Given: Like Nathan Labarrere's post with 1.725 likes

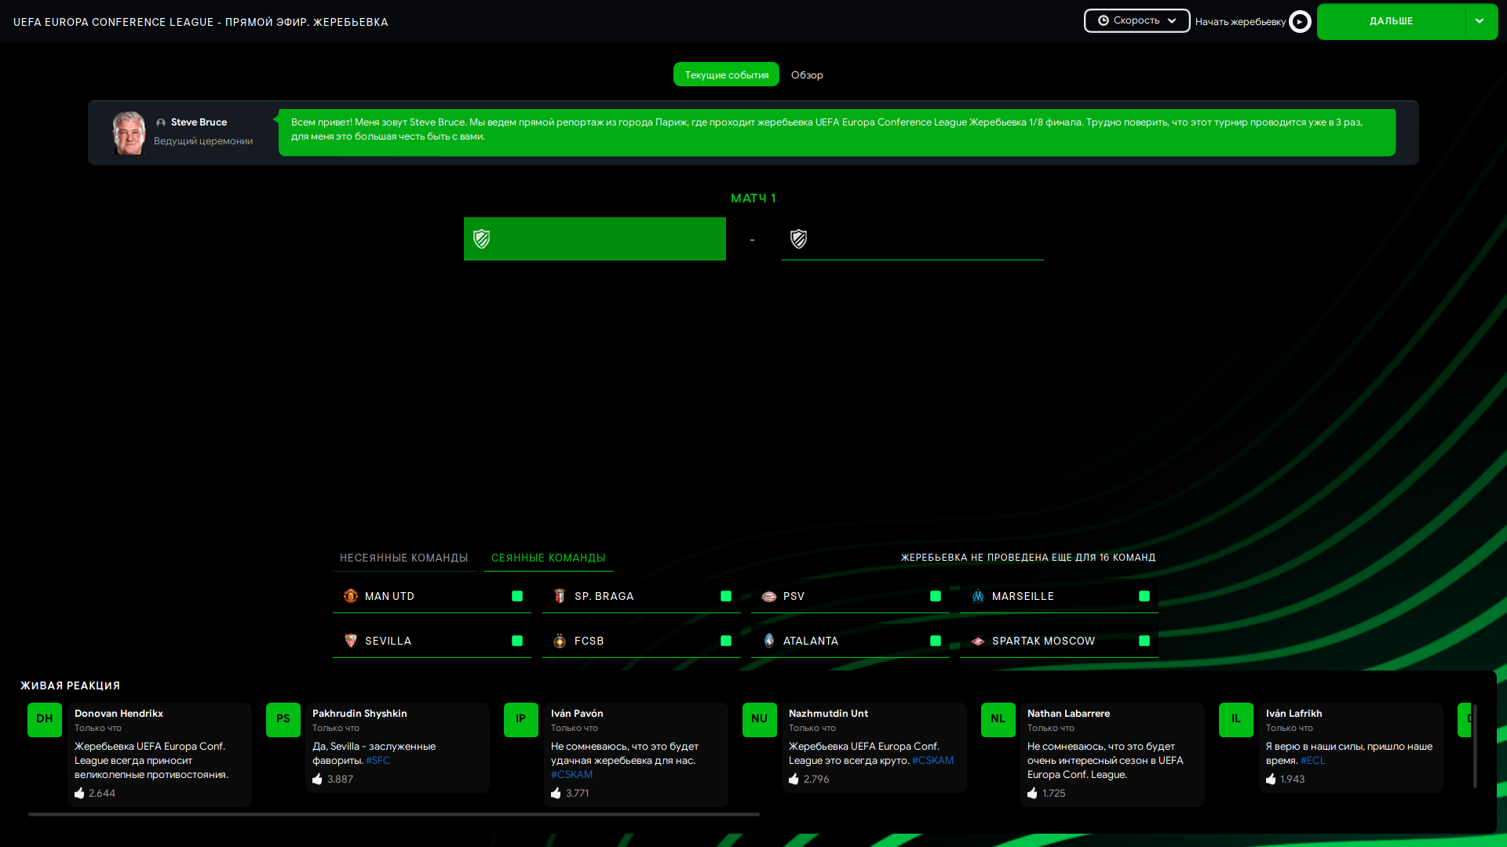Looking at the screenshot, I should (x=1032, y=793).
